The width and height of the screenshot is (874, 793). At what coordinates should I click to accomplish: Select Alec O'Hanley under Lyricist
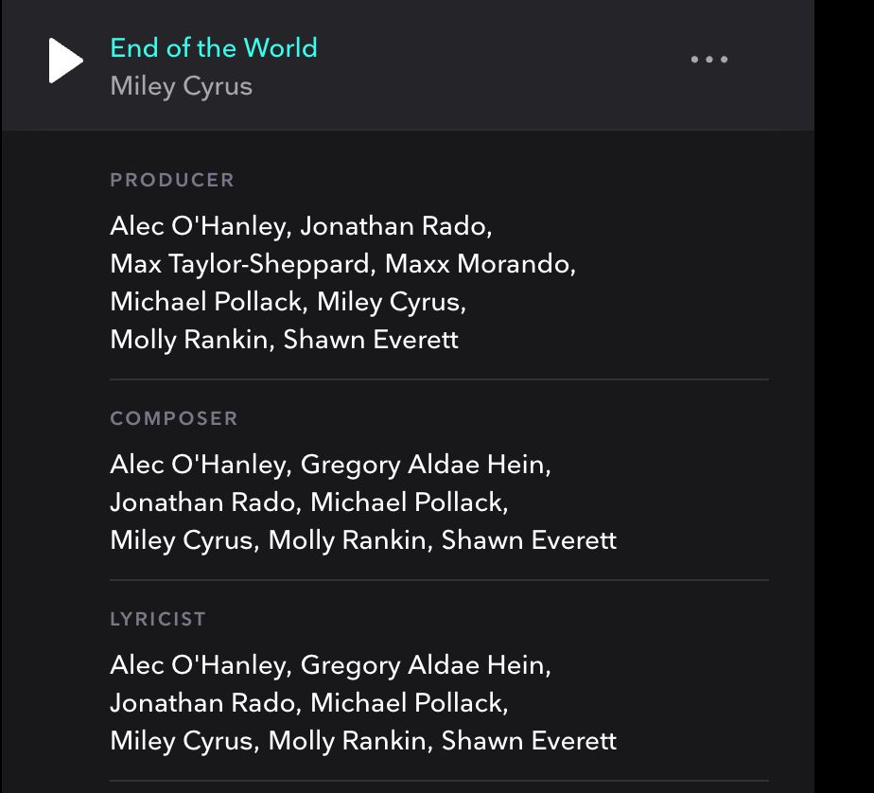coord(198,666)
